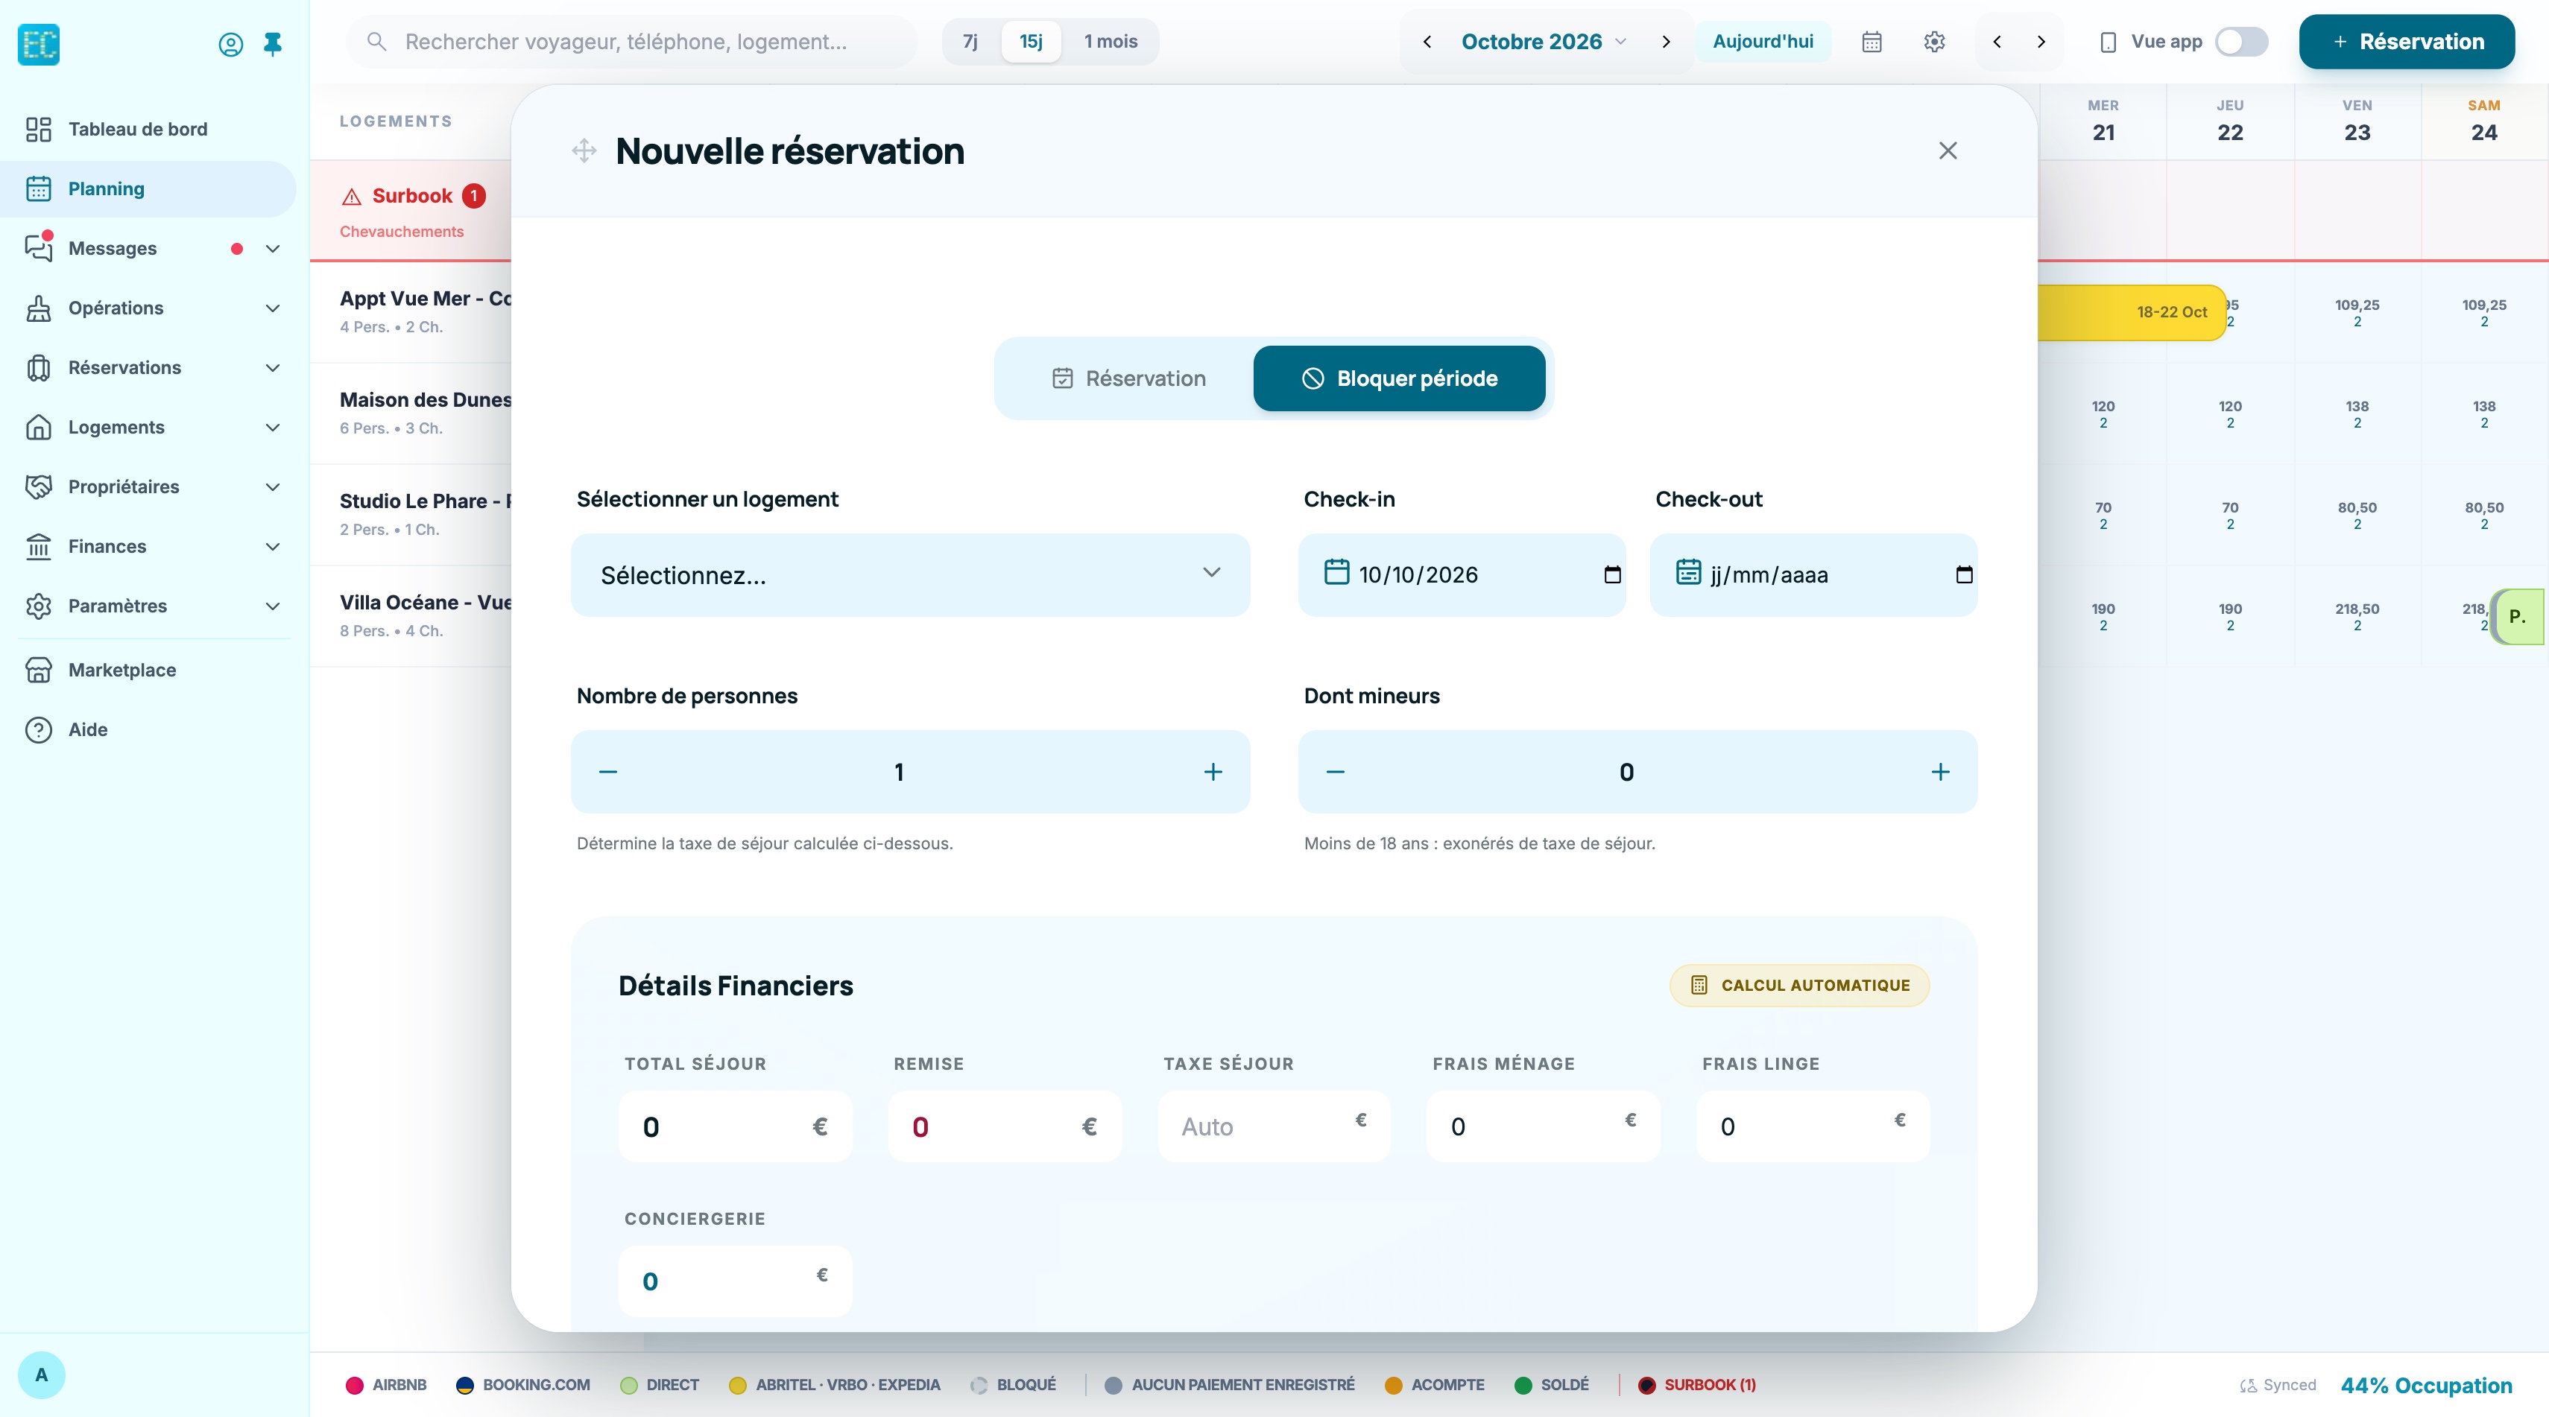Open the Check-out calendar picker icon
2549x1417 pixels.
(1964, 574)
